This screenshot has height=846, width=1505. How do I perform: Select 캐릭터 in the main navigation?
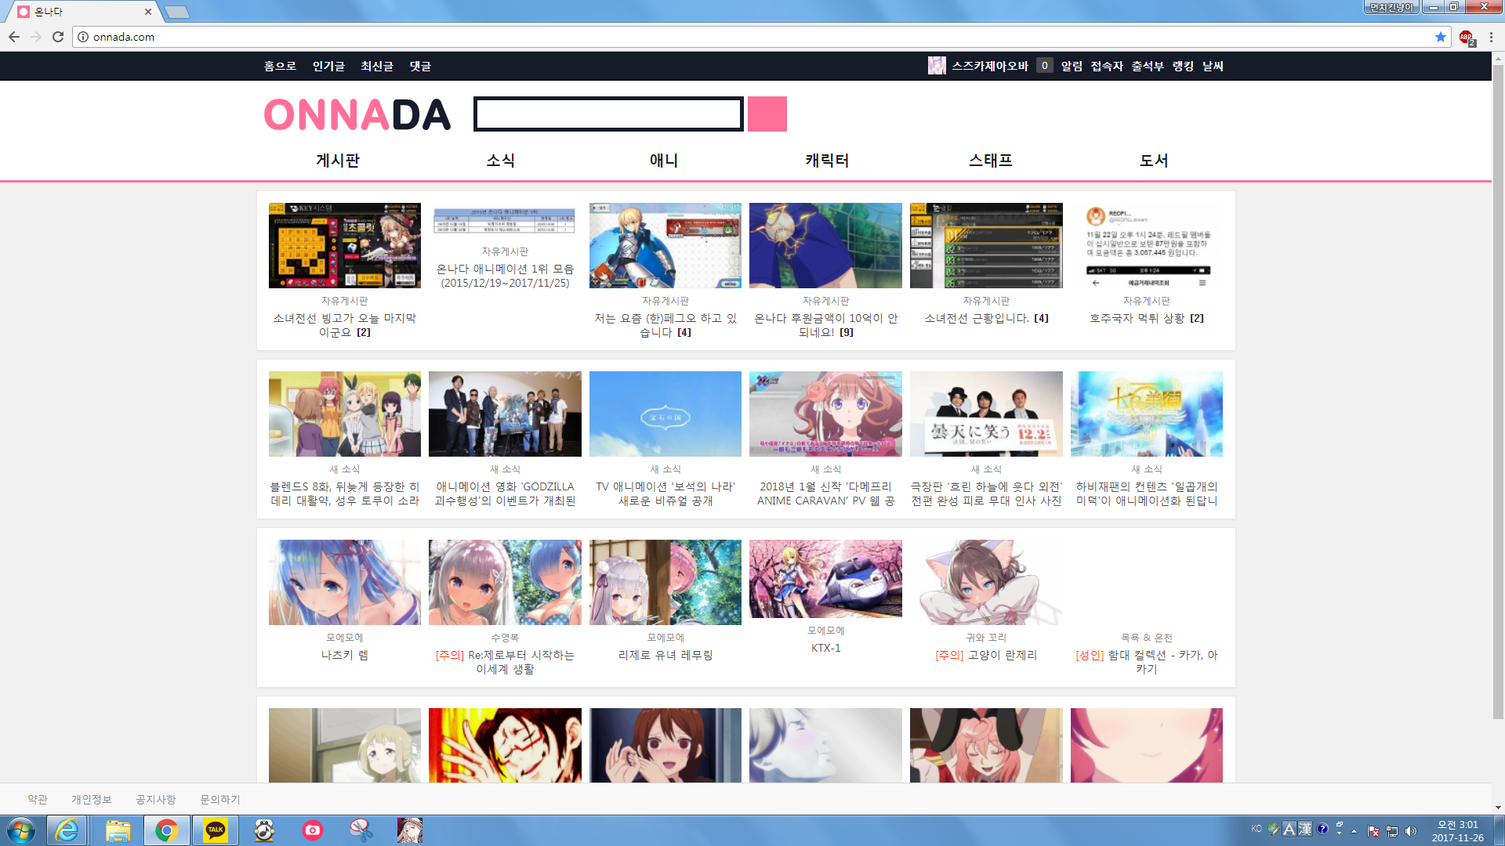point(827,161)
